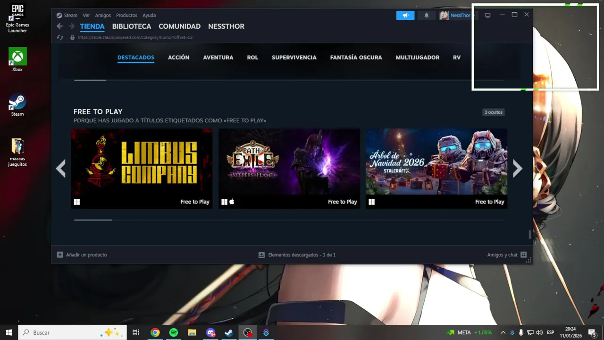This screenshot has height=340, width=604.
Task: Click the Steam page vertical scrollbar thumb
Action: pyautogui.click(x=530, y=234)
